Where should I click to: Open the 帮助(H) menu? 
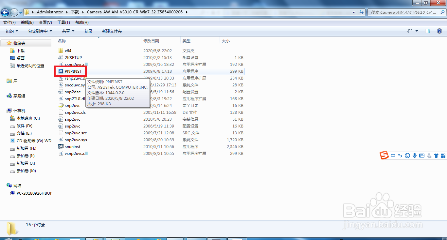(82, 22)
